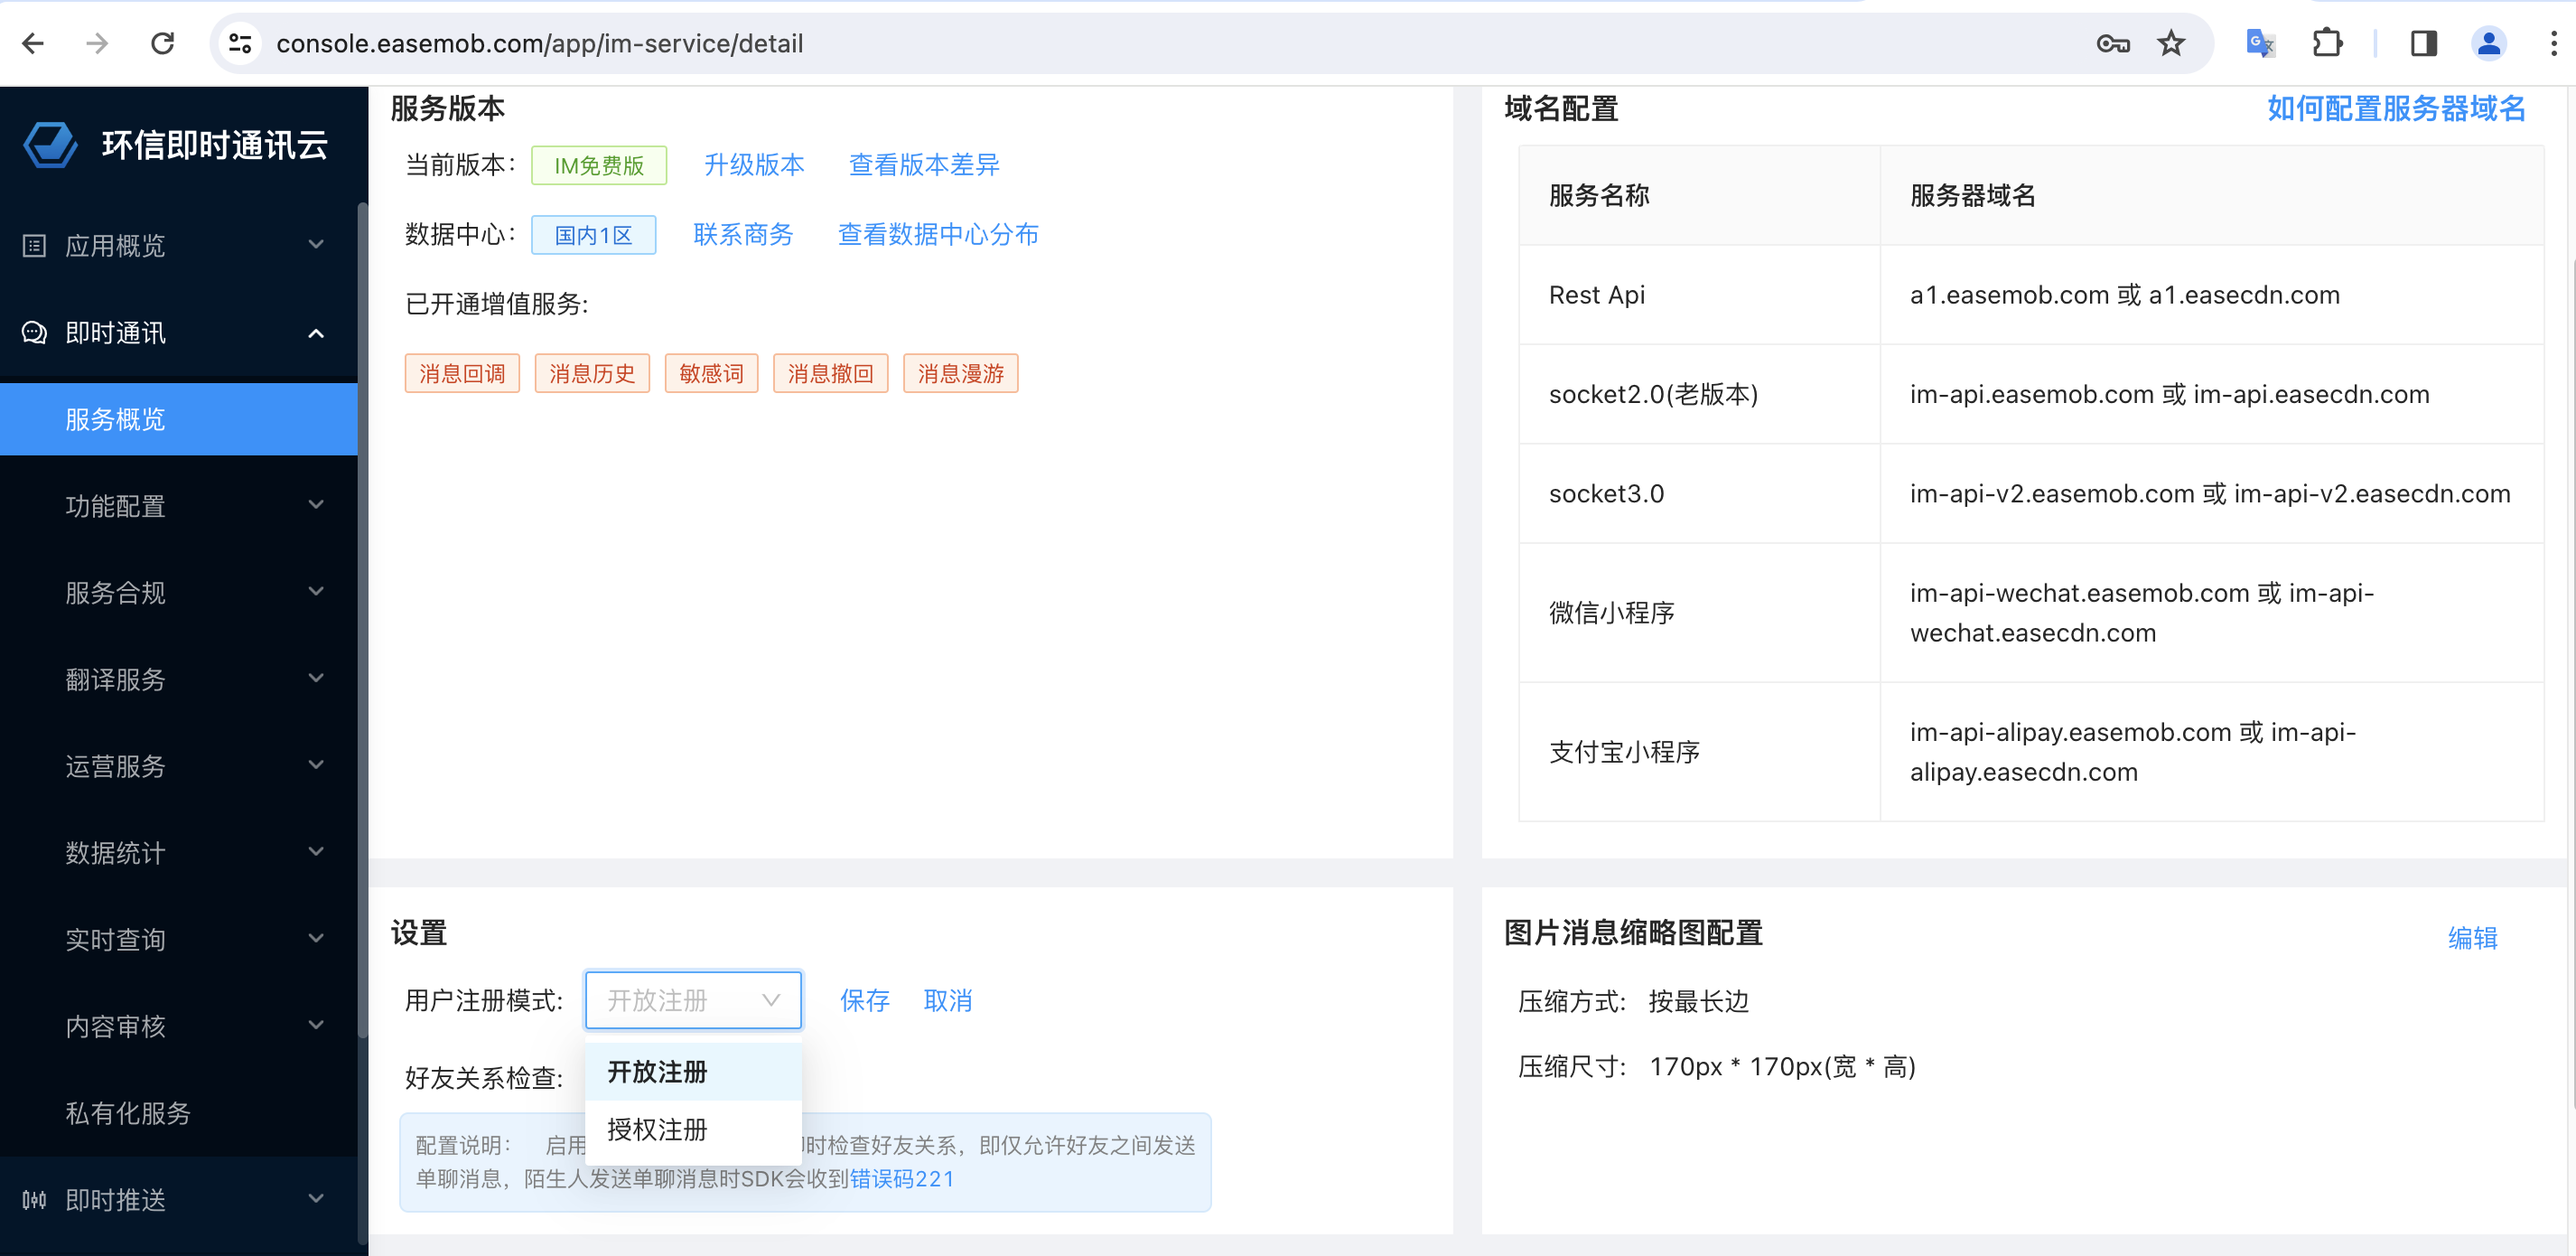The height and width of the screenshot is (1256, 2576).
Task: Open 功能配置 sidebar item
Action: 178,505
